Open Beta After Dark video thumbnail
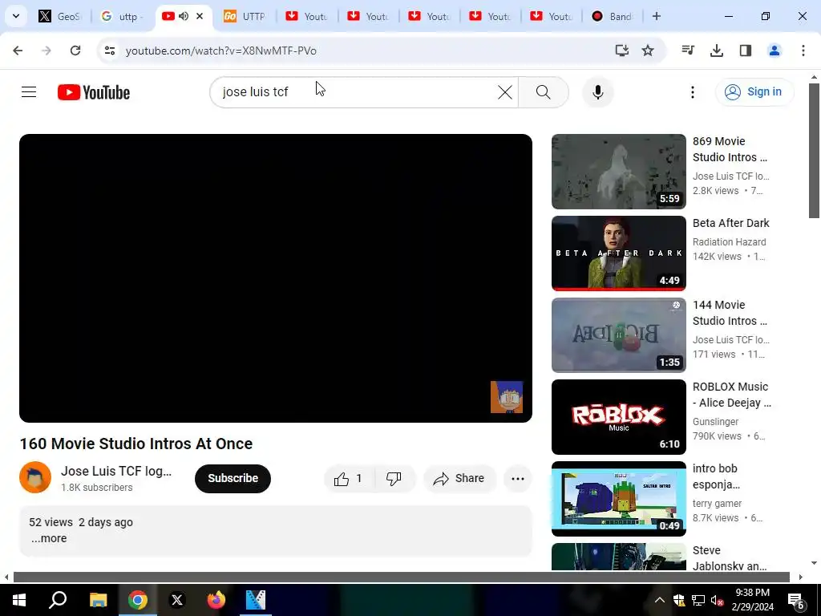Screen dimensions: 821x616 [618, 253]
